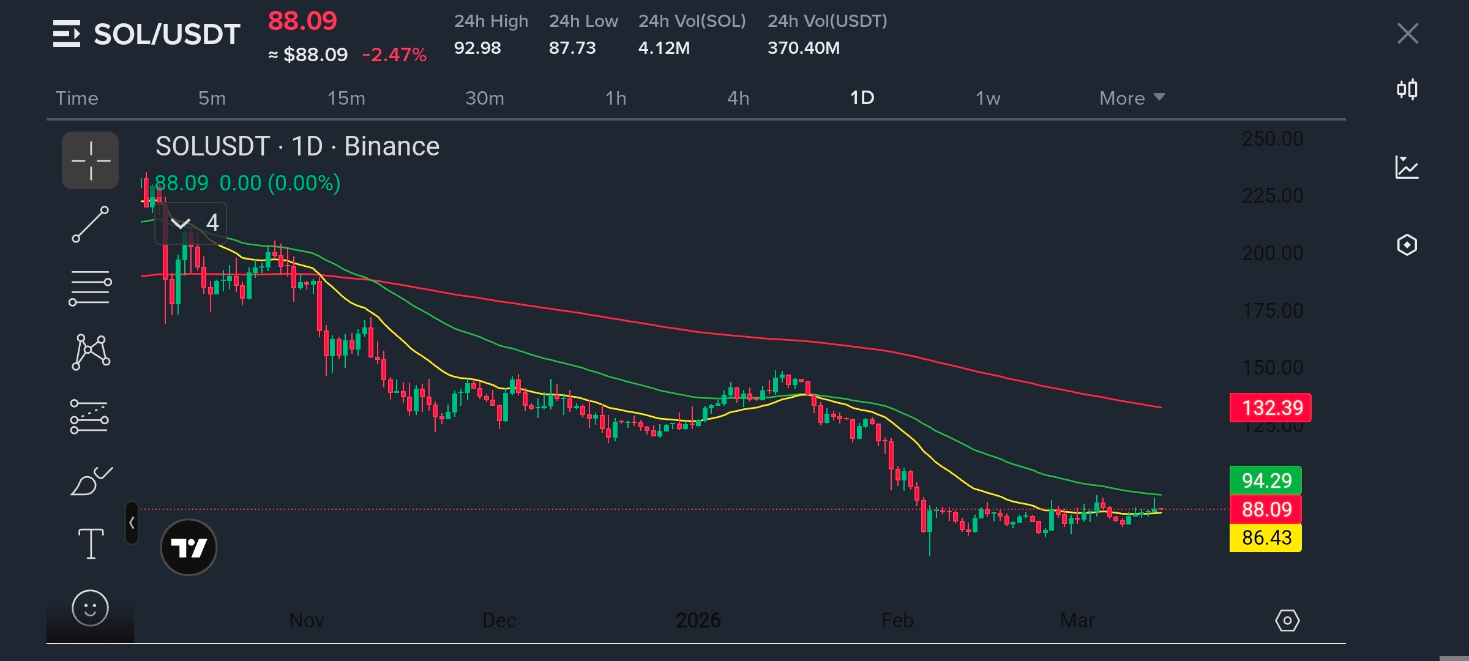Open the indicators line chart icon
1469x661 pixels.
pos(1407,167)
